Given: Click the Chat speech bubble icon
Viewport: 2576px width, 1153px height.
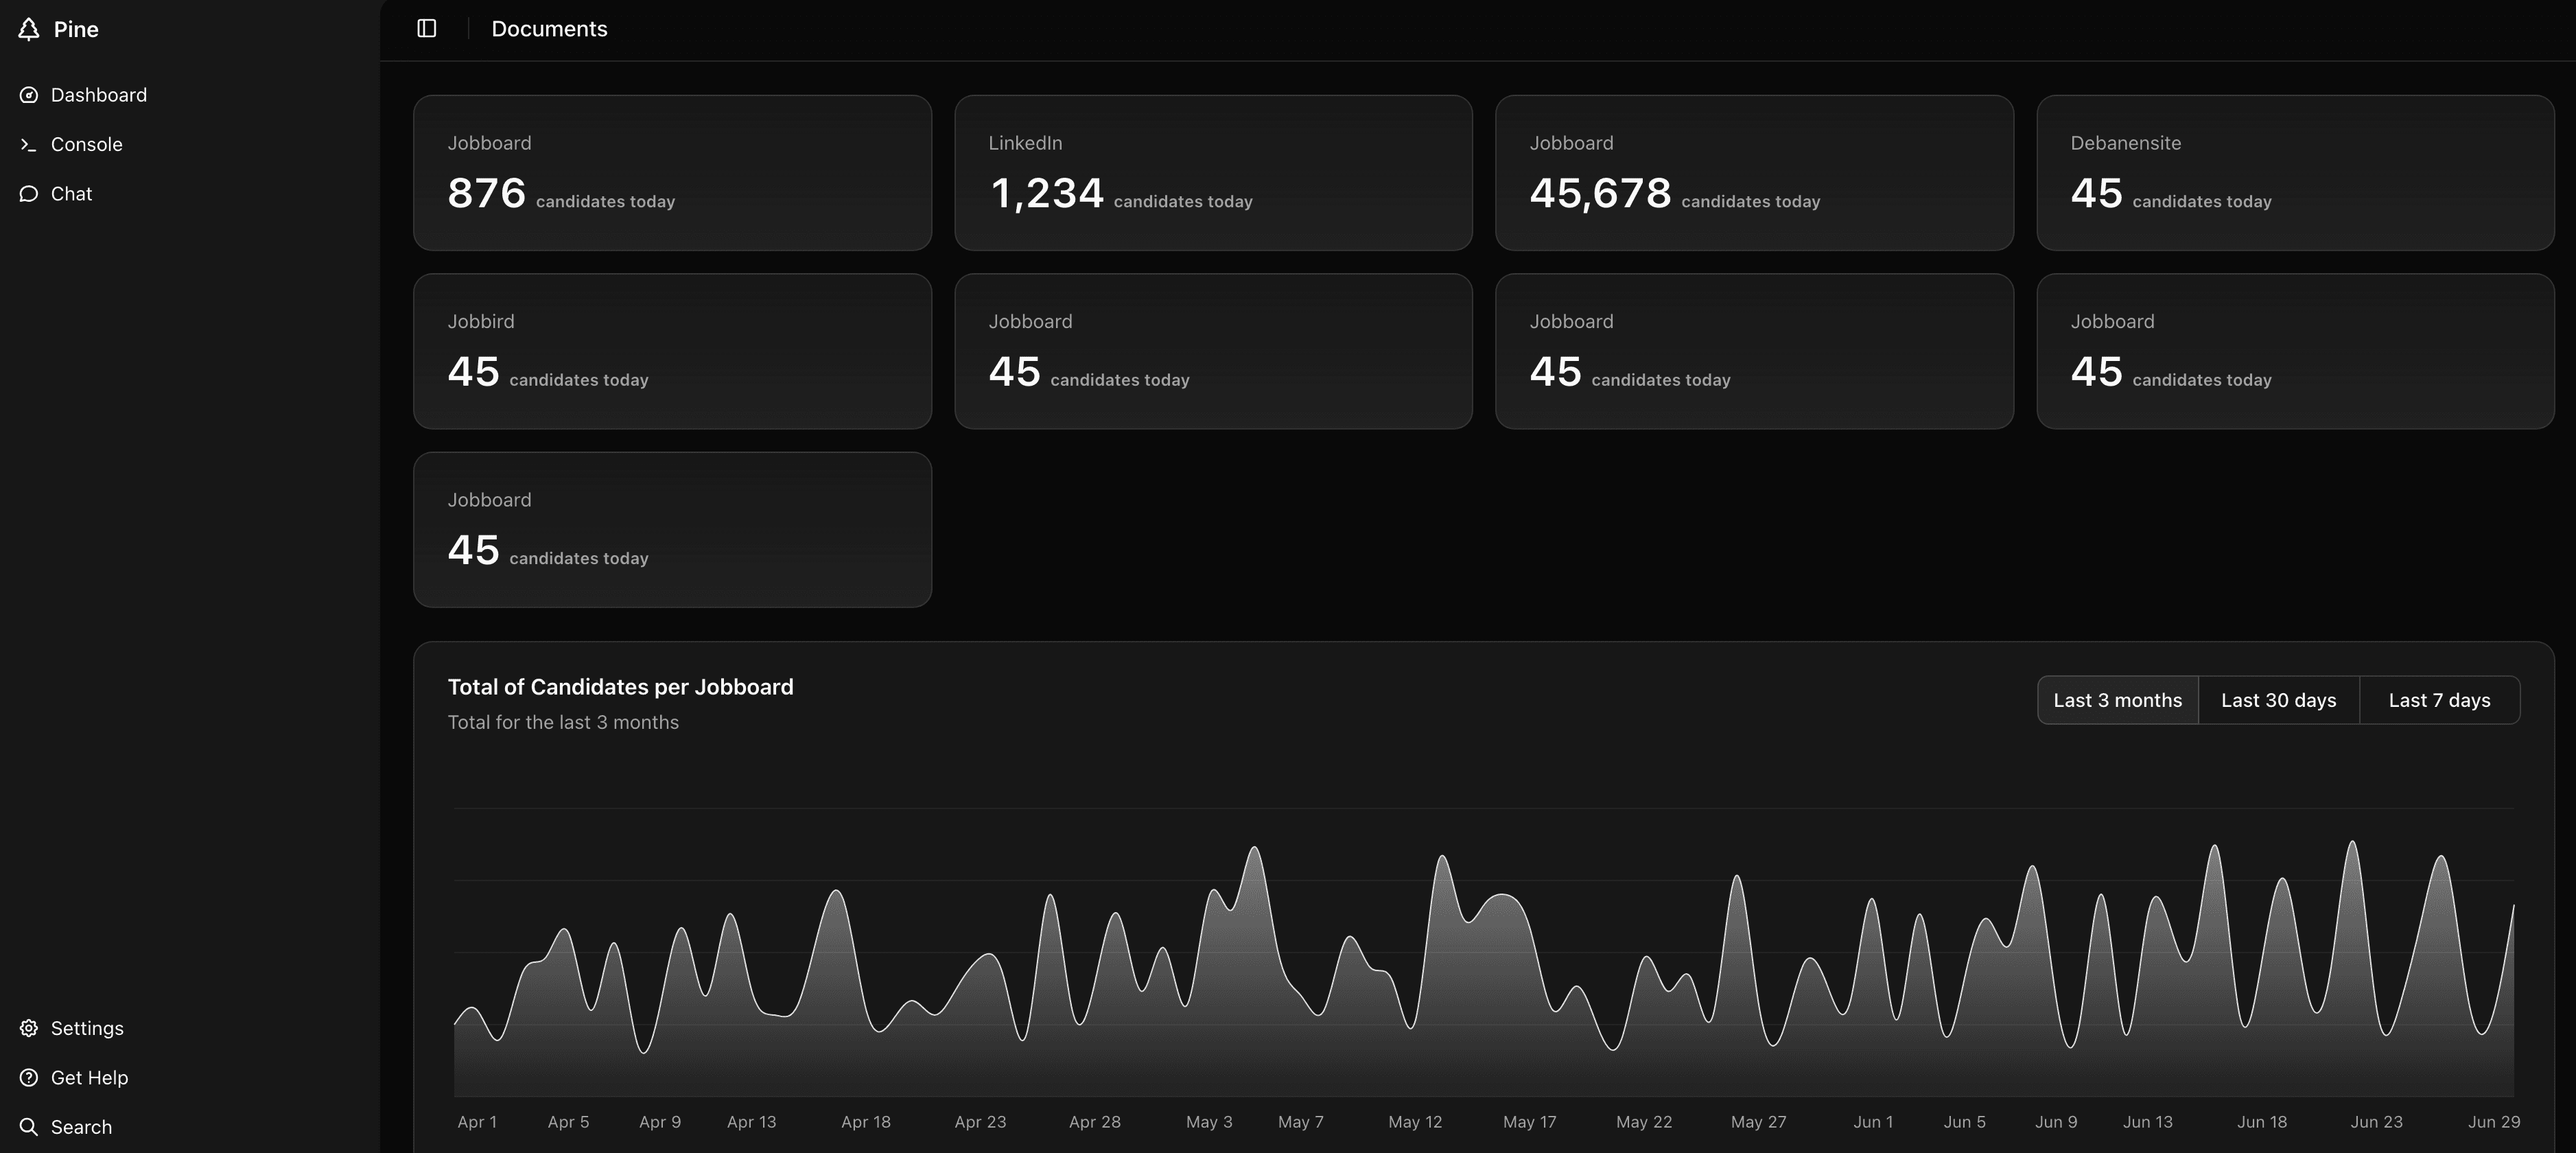Looking at the screenshot, I should click(x=29, y=194).
